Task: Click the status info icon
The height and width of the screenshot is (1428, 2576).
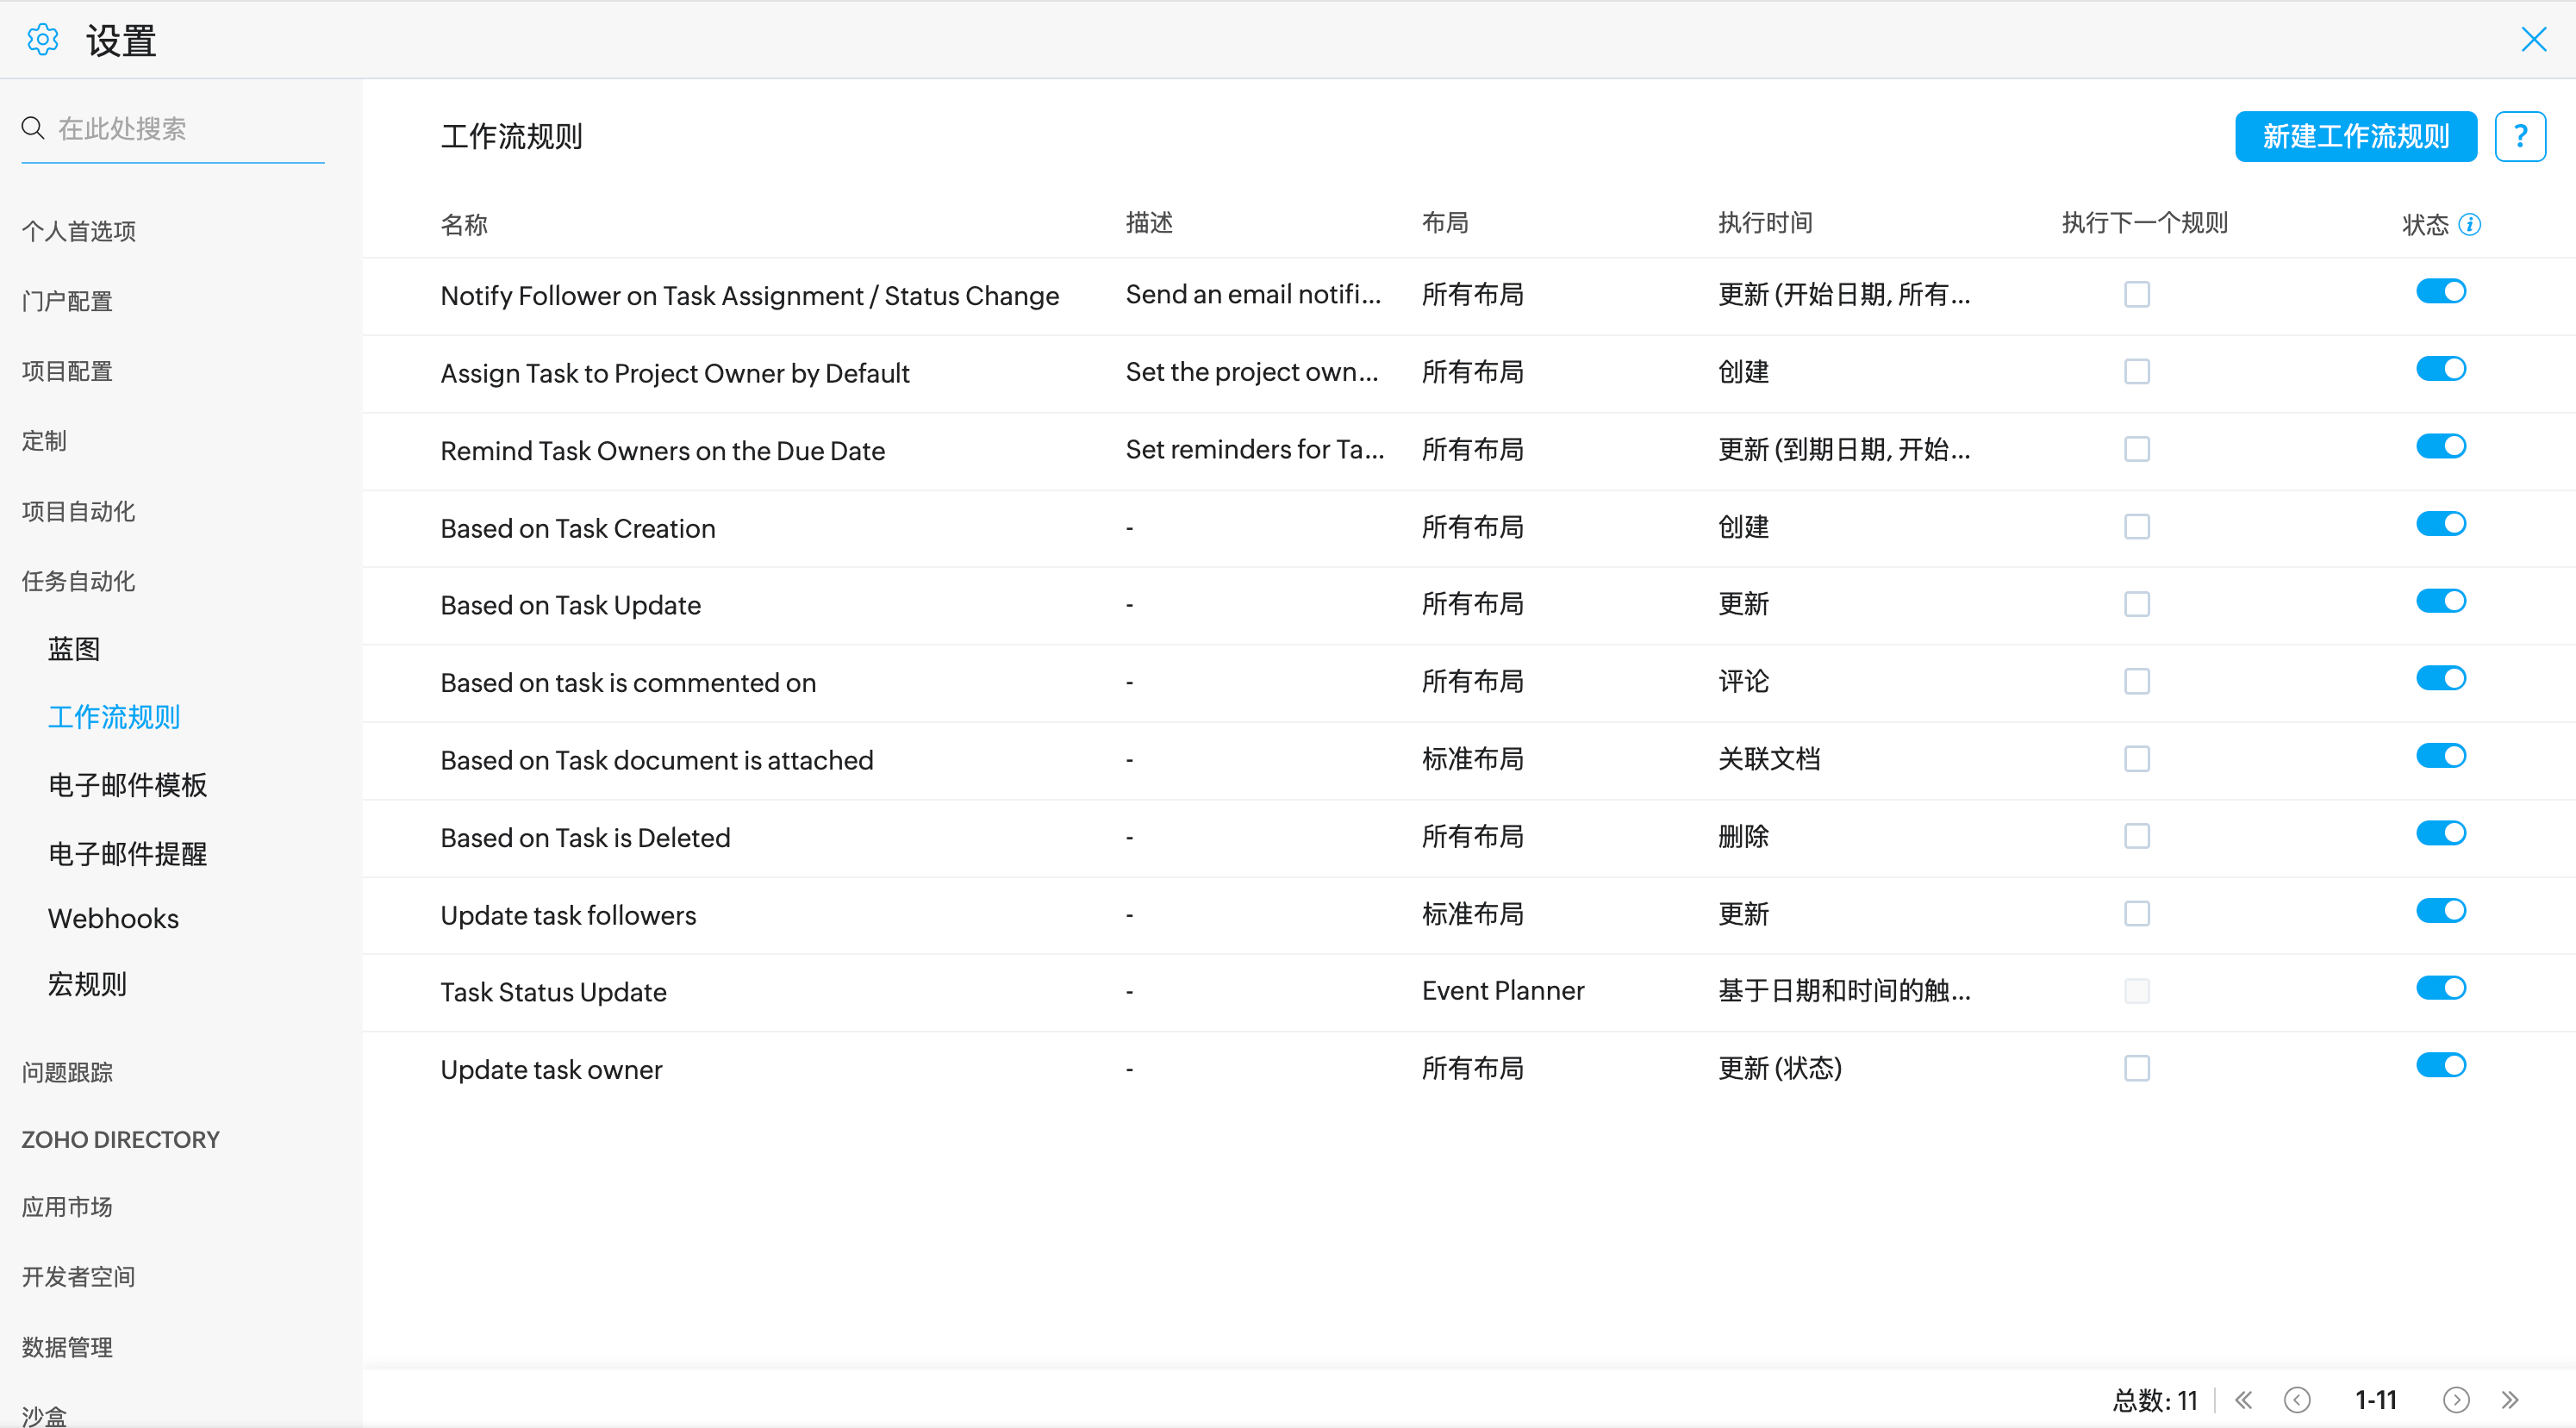Action: pyautogui.click(x=2469, y=224)
